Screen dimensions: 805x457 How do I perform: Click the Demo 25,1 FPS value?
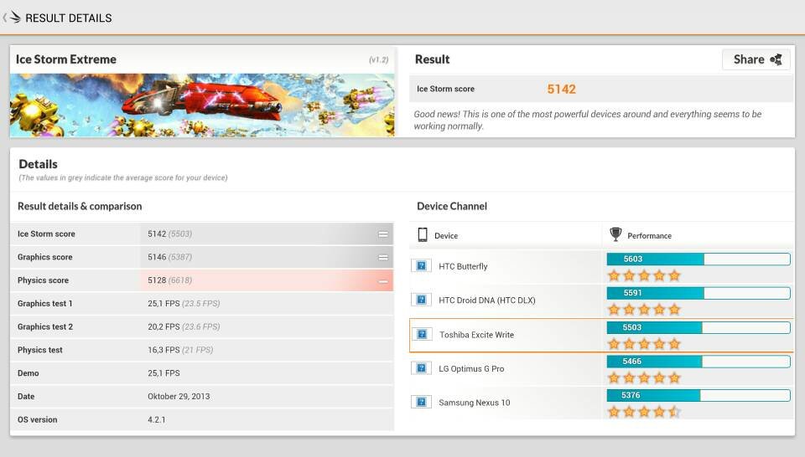pyautogui.click(x=164, y=373)
